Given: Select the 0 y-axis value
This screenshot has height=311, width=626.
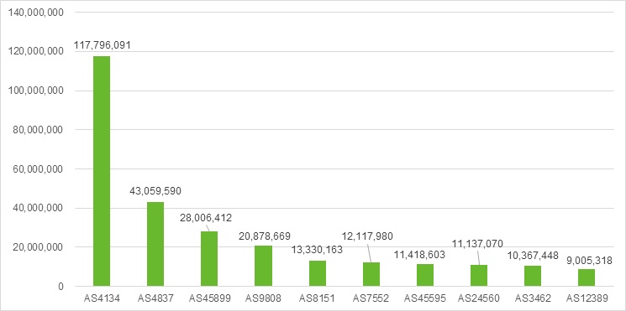Looking at the screenshot, I should (x=60, y=287).
